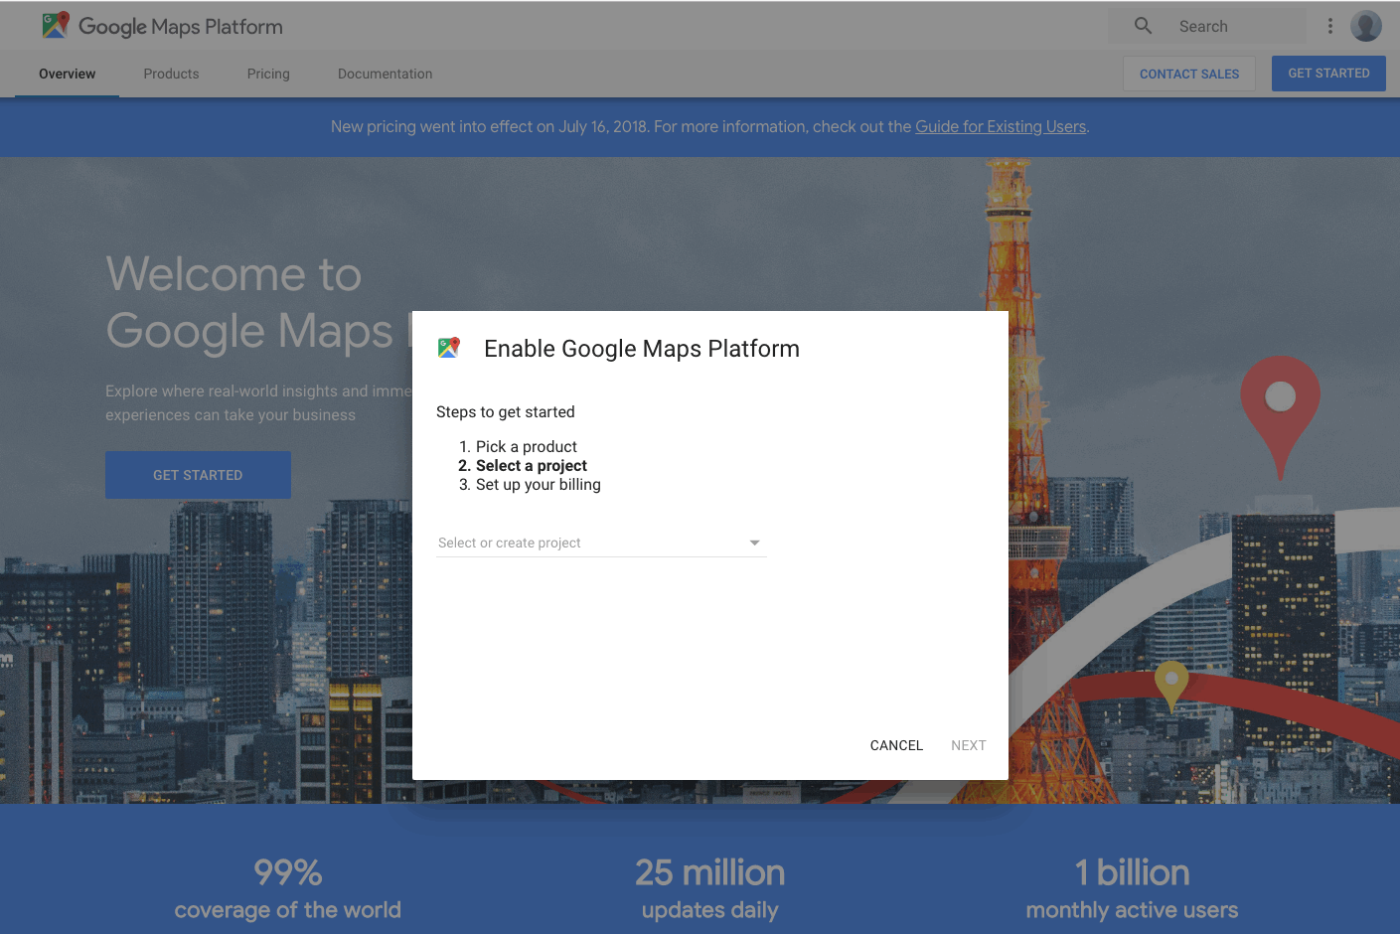Open the Select or create project field

tap(601, 543)
